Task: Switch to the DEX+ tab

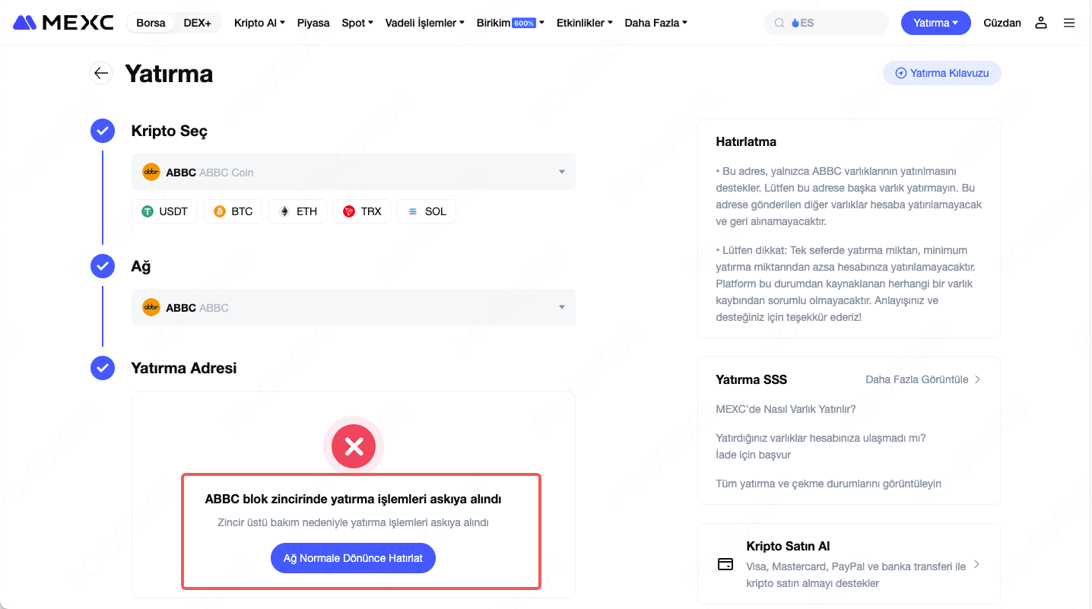Action: pos(198,23)
